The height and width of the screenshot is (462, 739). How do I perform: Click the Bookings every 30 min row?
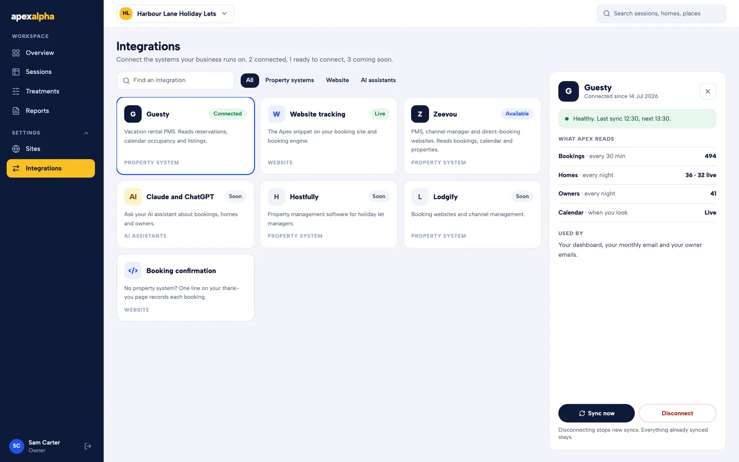(x=637, y=157)
